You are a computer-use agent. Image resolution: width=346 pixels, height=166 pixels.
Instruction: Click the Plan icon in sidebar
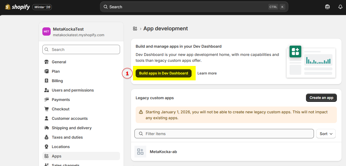point(46,71)
